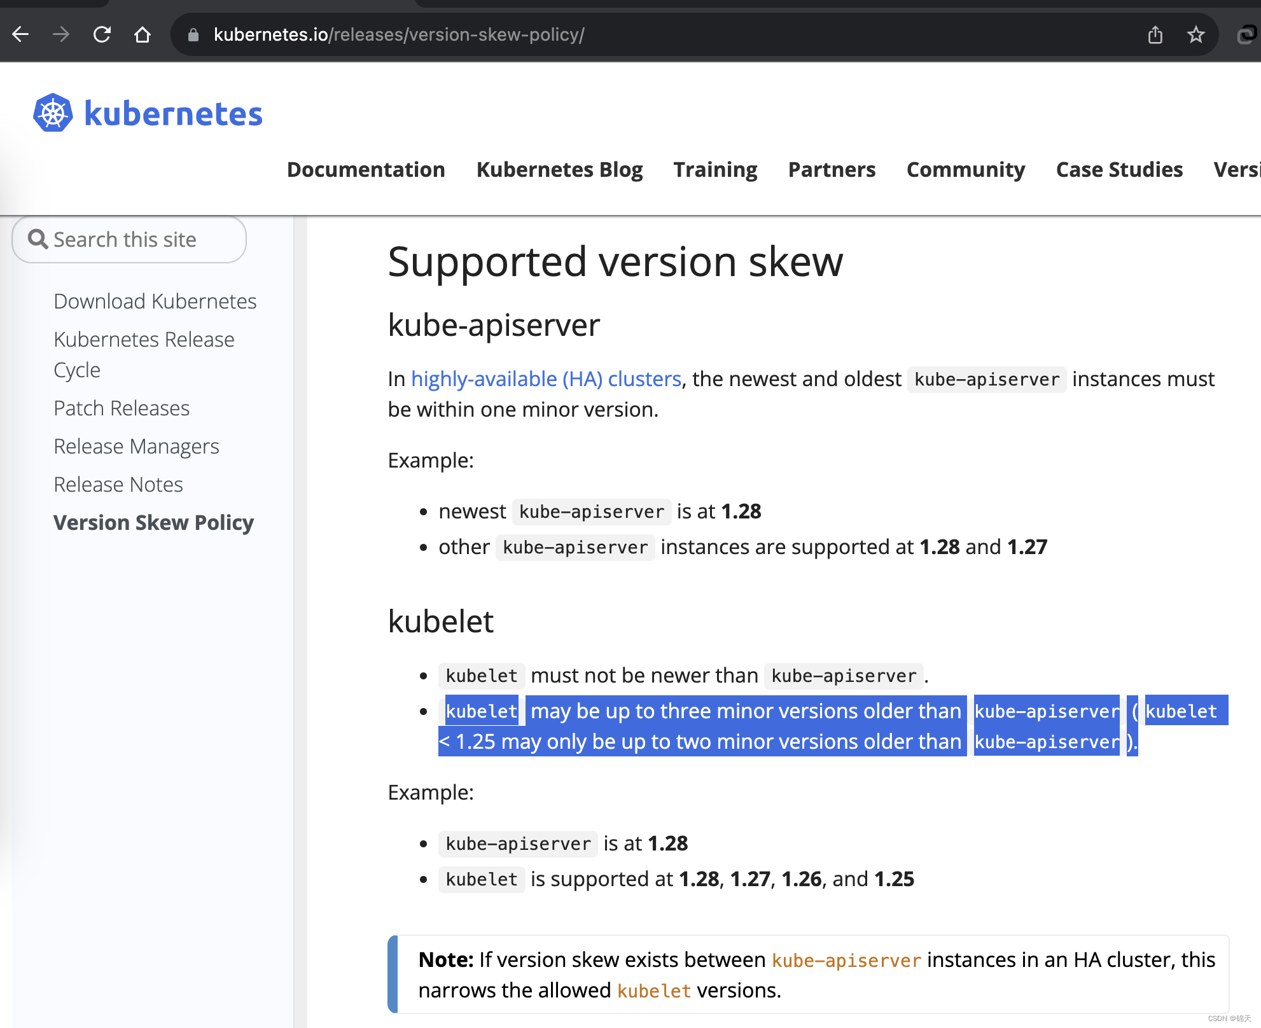Image resolution: width=1261 pixels, height=1028 pixels.
Task: Click the Note callout about version skew
Action: click(808, 974)
